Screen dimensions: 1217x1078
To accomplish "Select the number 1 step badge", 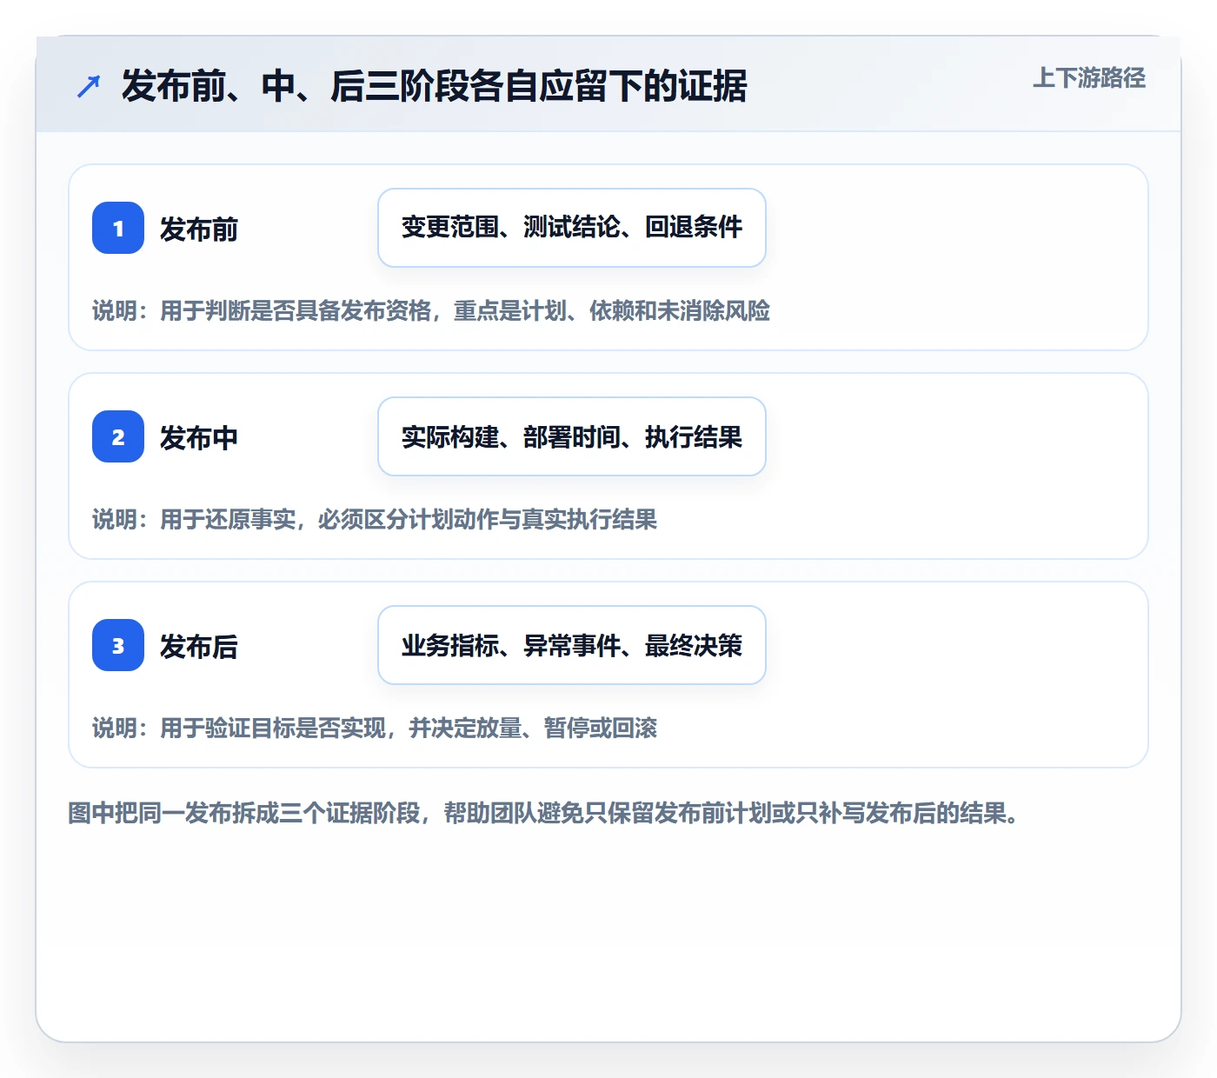I will coord(118,228).
